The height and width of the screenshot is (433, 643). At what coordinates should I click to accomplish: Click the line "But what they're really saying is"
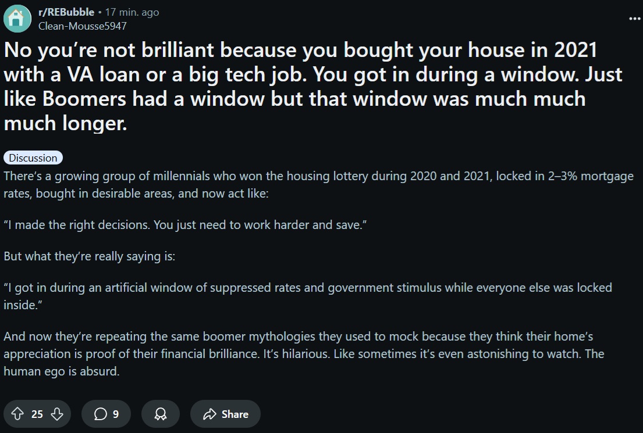(90, 256)
